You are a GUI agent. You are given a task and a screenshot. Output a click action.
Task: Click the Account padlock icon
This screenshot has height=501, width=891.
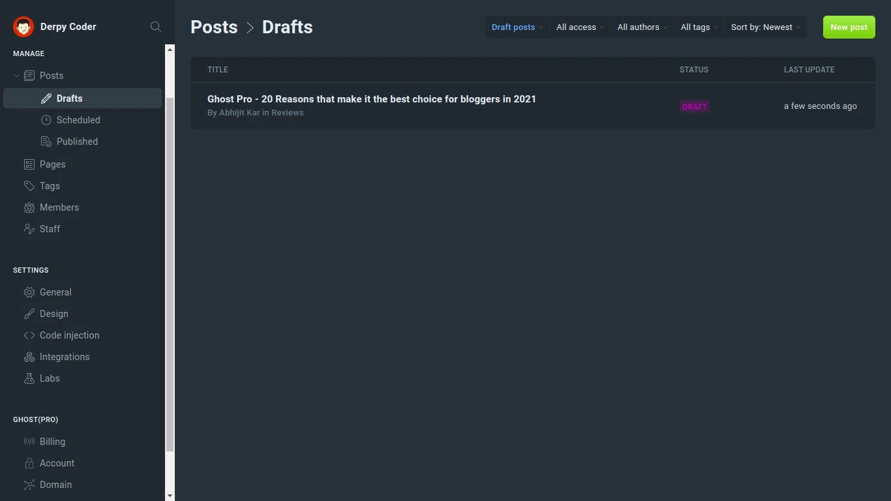(29, 463)
